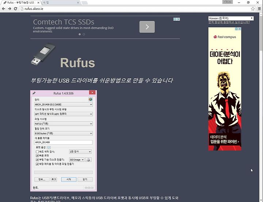Toggle the quick format checkbox
This screenshot has height=202, width=263.
tap(37, 156)
